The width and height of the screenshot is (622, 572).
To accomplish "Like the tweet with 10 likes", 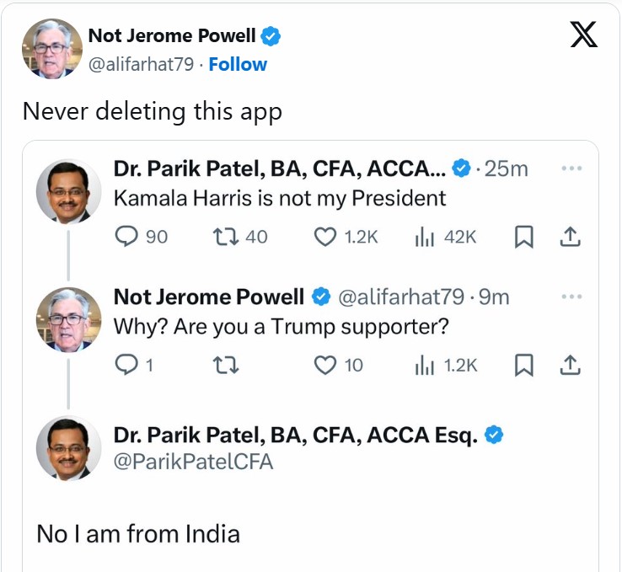I will pyautogui.click(x=325, y=365).
